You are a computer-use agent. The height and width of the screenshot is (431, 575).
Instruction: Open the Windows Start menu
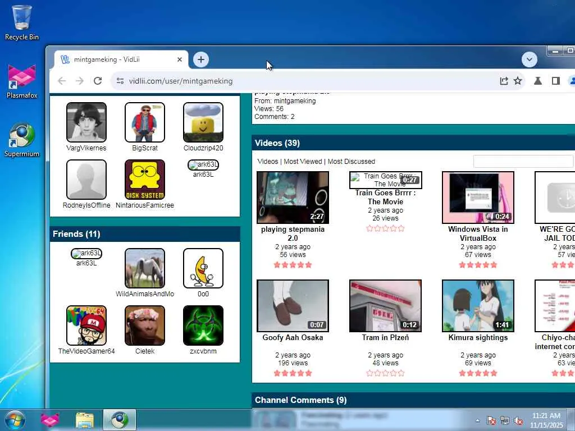pos(15,420)
